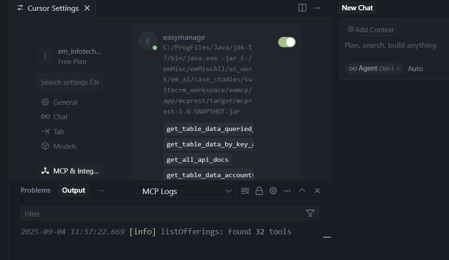Open editor more actions ellipsis menu
Viewport: 449px width, 260px height.
(x=317, y=8)
